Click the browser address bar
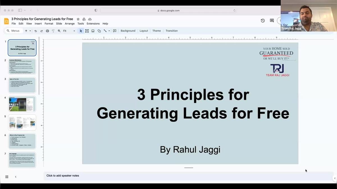Image resolution: width=337 pixels, height=189 pixels. (x=168, y=10)
